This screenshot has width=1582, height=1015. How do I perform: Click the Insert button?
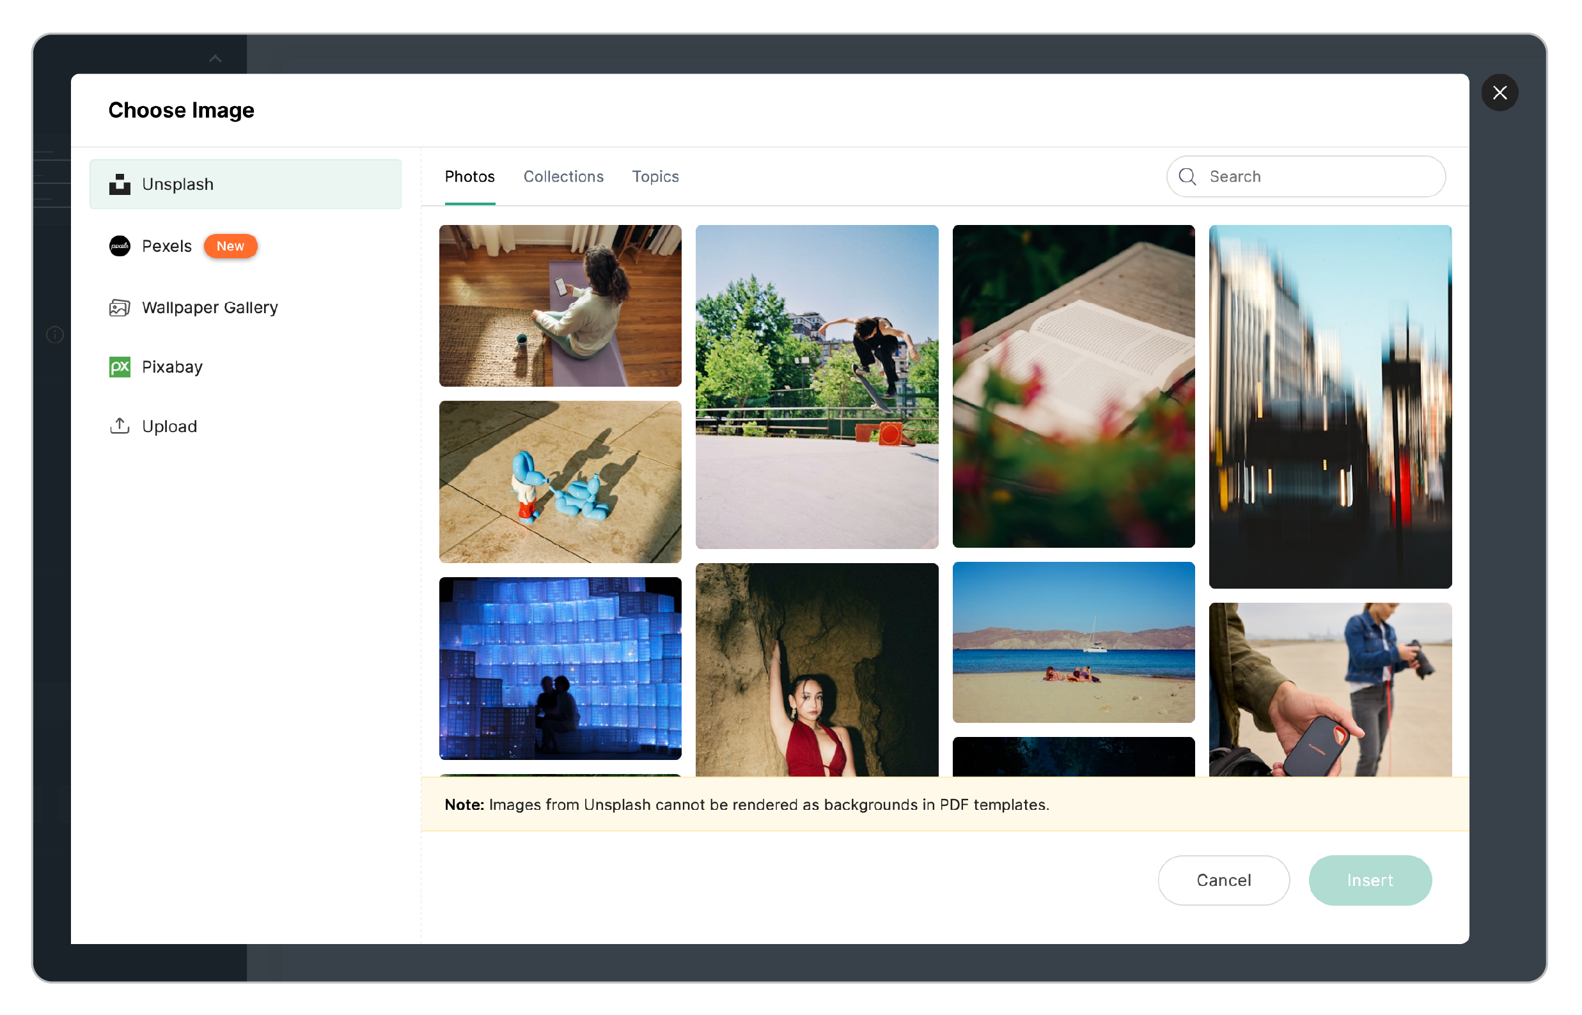pyautogui.click(x=1370, y=881)
